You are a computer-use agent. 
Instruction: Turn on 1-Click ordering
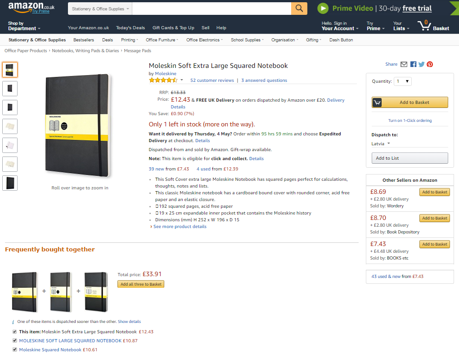[410, 121]
